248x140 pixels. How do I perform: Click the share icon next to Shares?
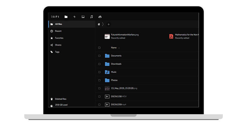click(52, 45)
